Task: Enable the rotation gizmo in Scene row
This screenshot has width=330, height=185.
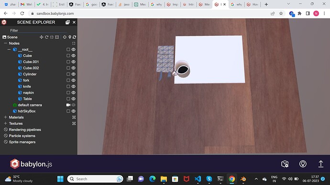Action: click(x=47, y=37)
